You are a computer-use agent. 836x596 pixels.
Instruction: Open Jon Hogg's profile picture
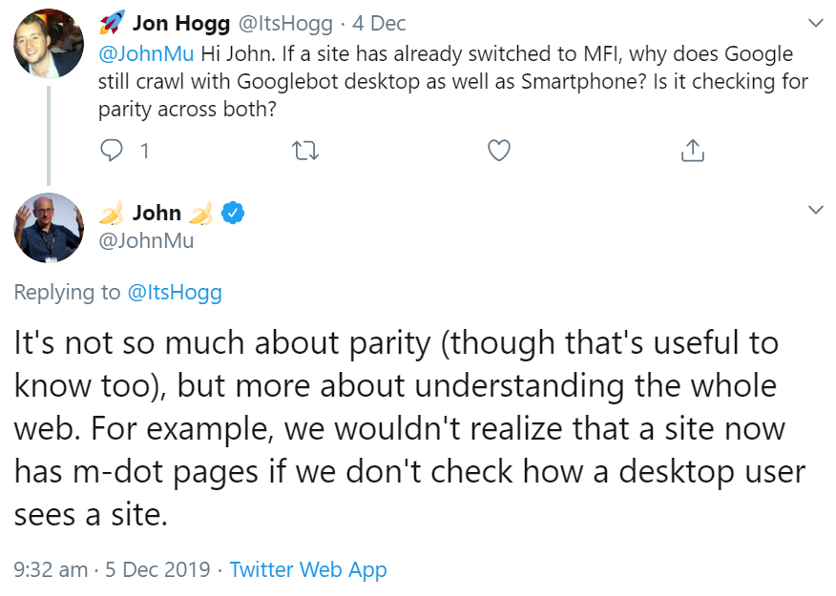[x=48, y=45]
